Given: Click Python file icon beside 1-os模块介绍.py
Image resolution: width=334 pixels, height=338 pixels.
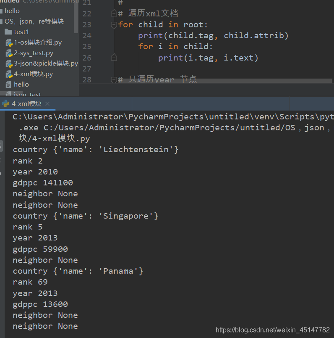Looking at the screenshot, I should (x=9, y=43).
